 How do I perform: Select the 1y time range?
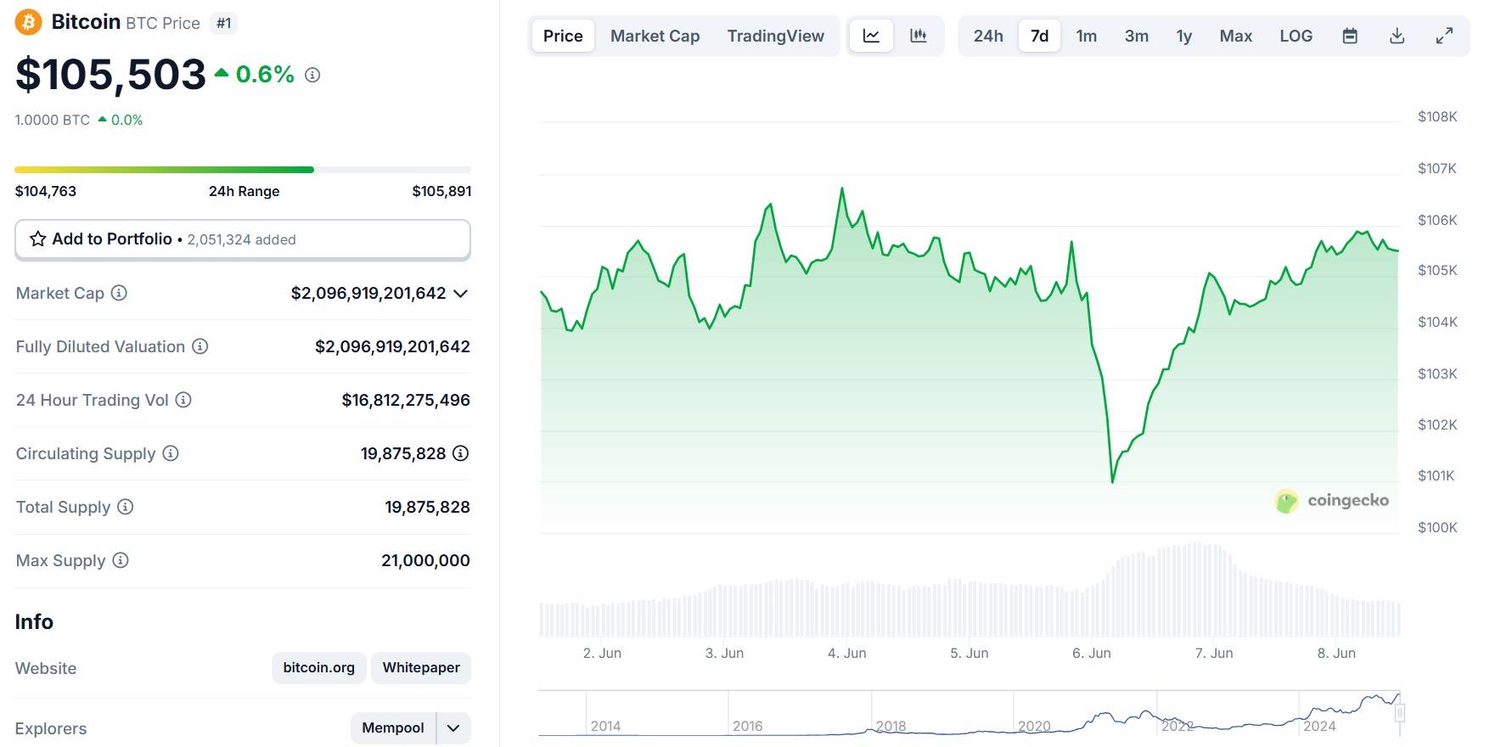[x=1183, y=36]
